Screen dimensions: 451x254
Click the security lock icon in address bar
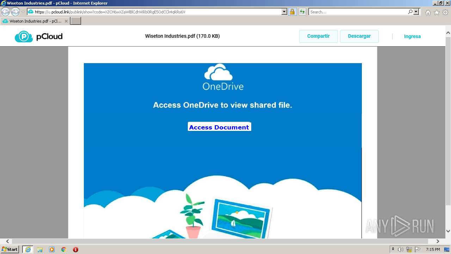click(x=292, y=12)
